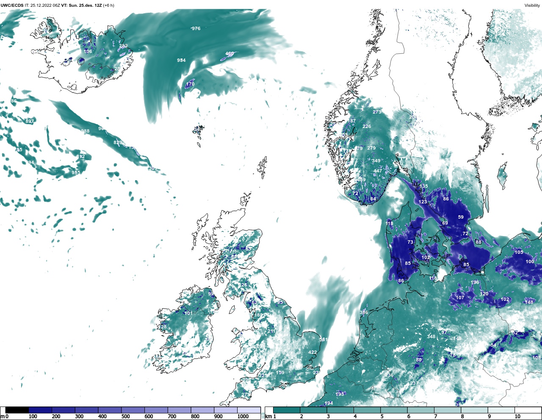Click the '120' visibility value
542x420 pixels.
click(484, 294)
